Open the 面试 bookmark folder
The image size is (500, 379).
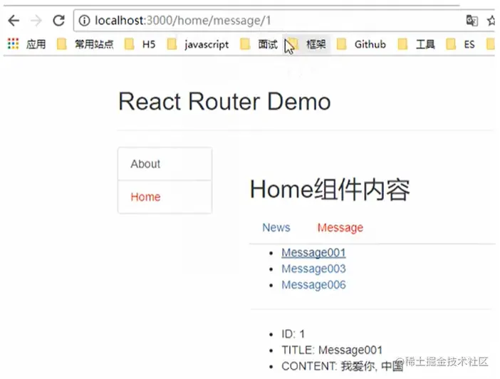259,44
